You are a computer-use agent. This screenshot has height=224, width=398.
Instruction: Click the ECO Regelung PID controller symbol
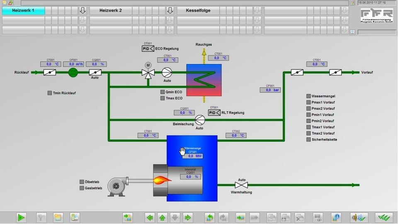(x=148, y=49)
